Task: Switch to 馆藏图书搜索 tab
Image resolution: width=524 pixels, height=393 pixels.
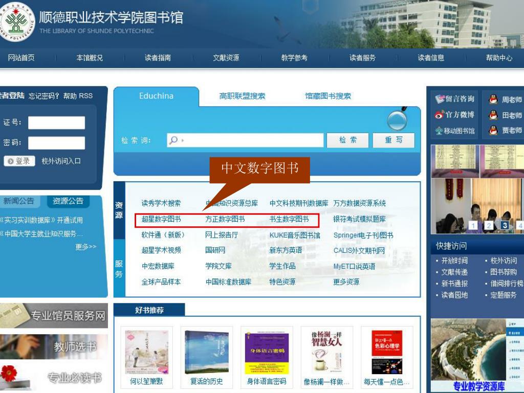Action: point(328,96)
